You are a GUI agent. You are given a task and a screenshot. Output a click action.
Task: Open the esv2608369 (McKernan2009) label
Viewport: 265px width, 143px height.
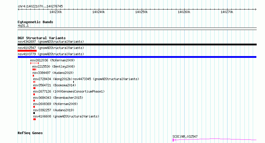point(55,104)
